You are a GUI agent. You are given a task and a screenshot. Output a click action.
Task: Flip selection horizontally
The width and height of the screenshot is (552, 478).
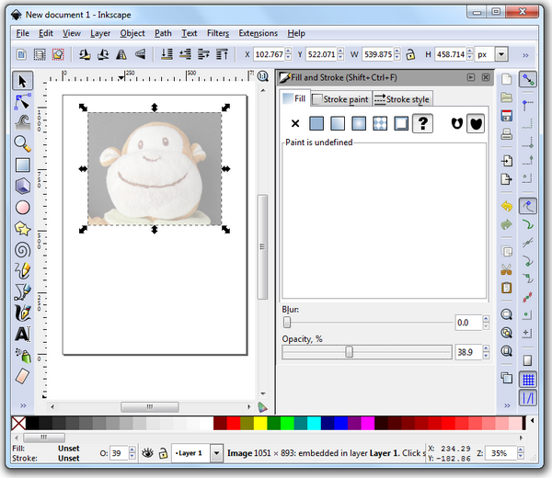point(121,54)
